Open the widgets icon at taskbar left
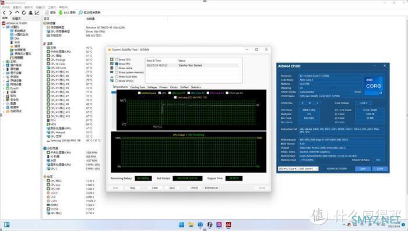408x231 pixels. coord(6,225)
